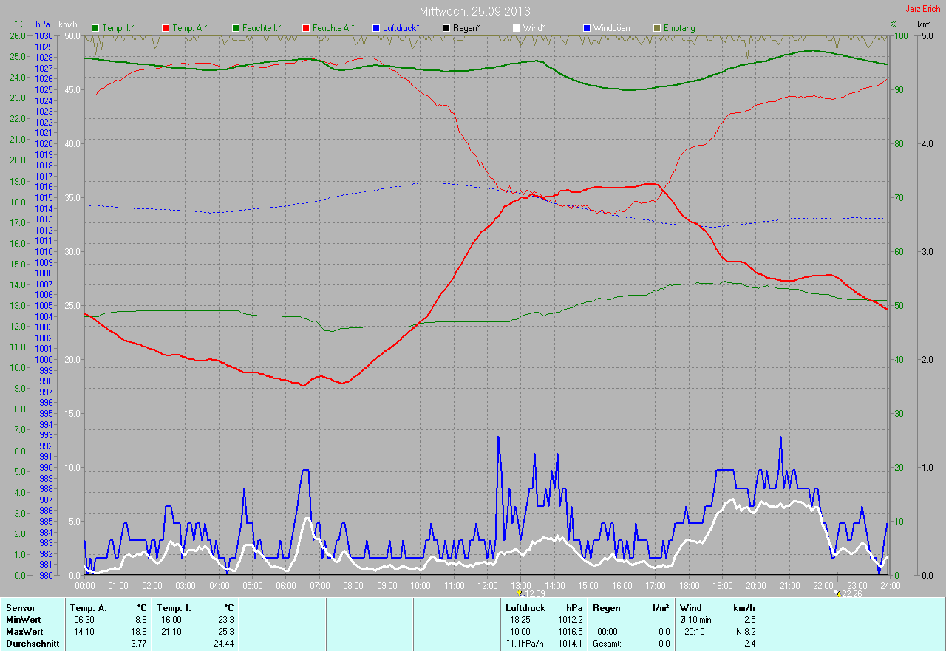Screen dimensions: 946x651
Task: Click the olive Empfang legend square
Action: 657,28
